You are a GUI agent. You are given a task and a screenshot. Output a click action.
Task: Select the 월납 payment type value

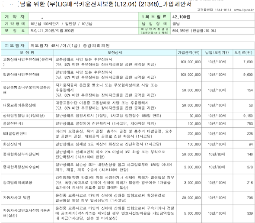(176, 24)
